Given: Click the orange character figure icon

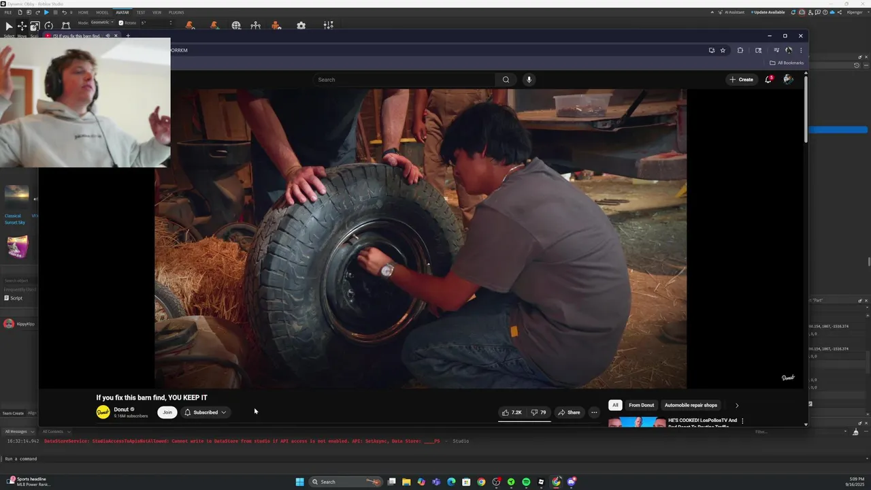Looking at the screenshot, I should click(276, 26).
